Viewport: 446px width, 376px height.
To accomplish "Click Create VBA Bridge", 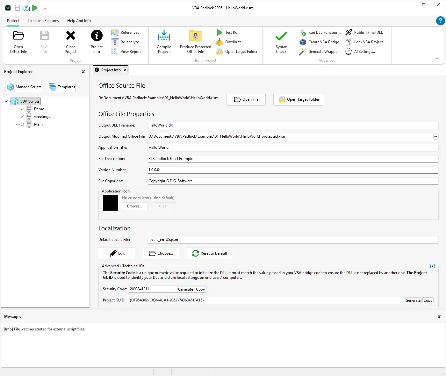I will click(319, 42).
